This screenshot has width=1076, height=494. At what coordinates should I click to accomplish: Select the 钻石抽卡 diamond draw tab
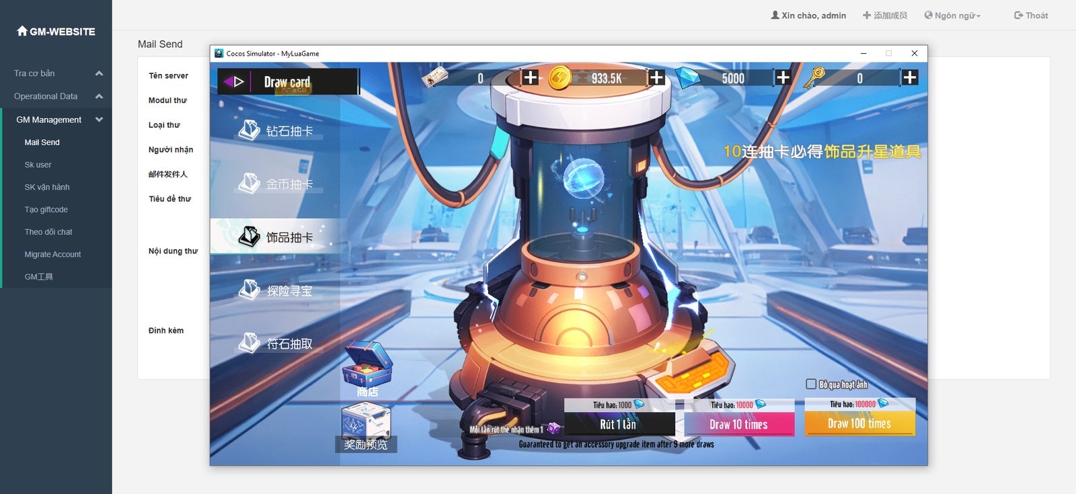(276, 130)
